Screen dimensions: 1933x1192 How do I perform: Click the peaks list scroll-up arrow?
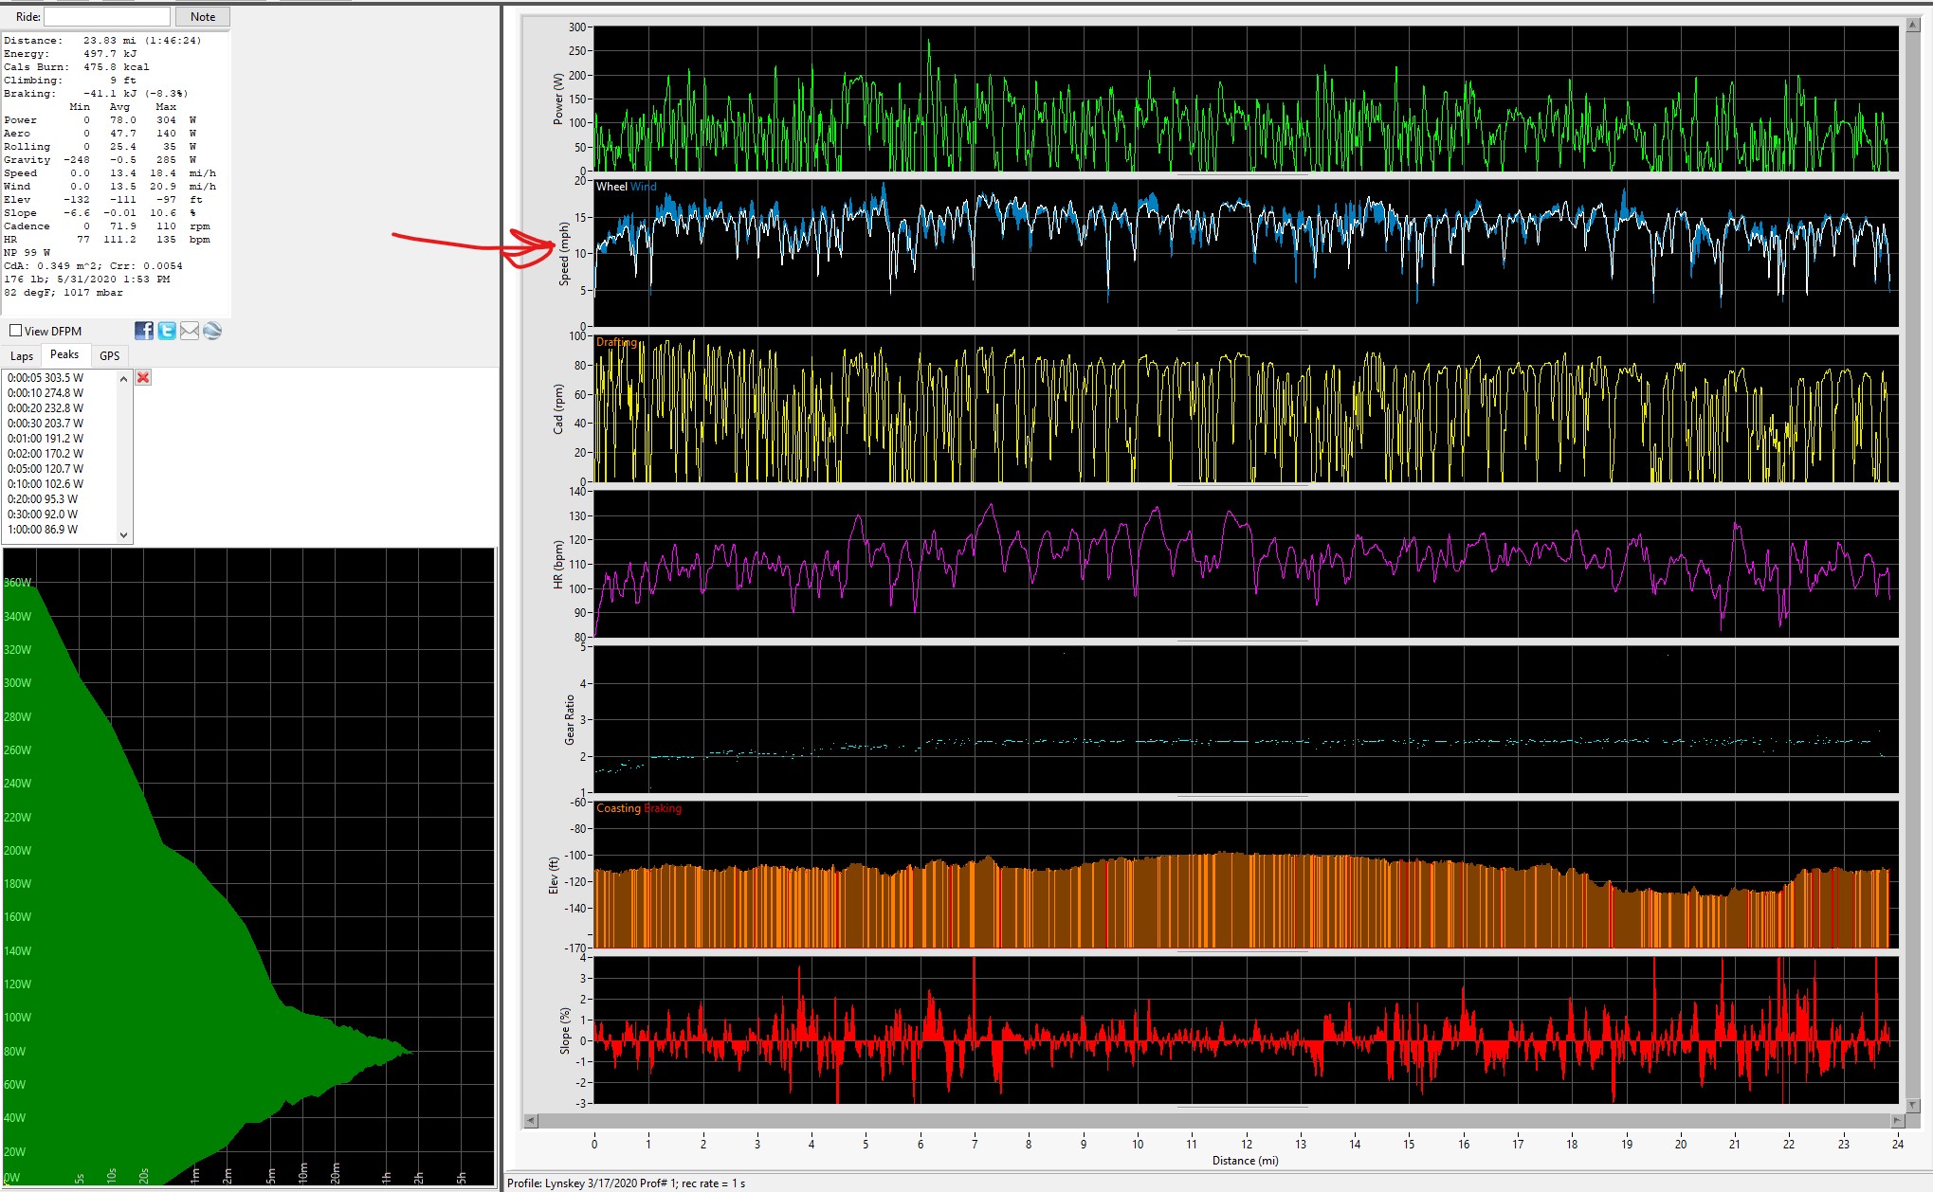click(x=123, y=378)
